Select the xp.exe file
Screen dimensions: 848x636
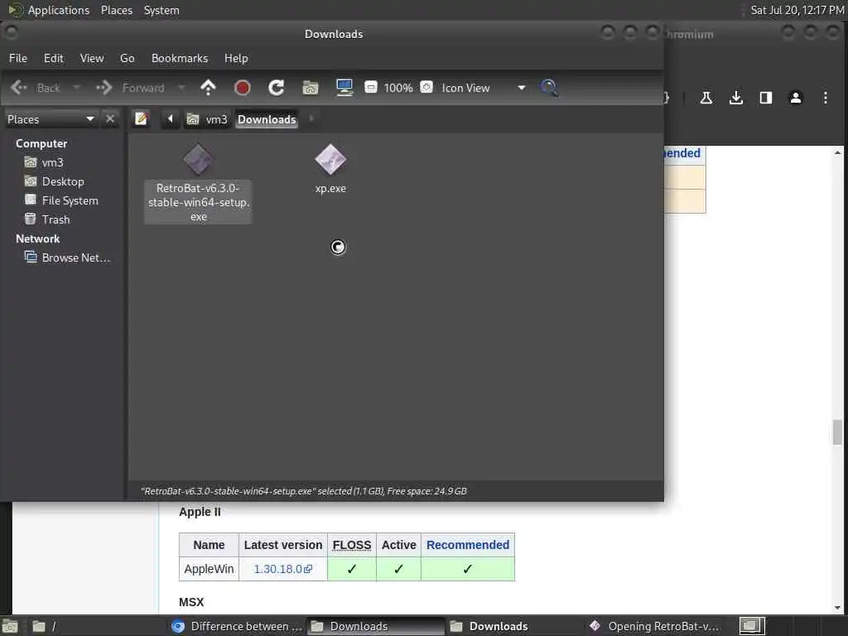[x=330, y=169]
